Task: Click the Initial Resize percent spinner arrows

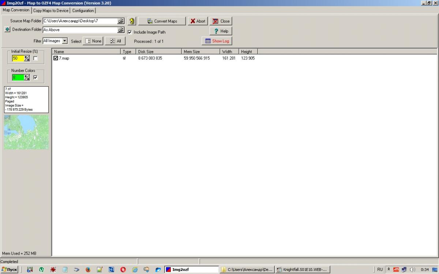Action: (27, 58)
